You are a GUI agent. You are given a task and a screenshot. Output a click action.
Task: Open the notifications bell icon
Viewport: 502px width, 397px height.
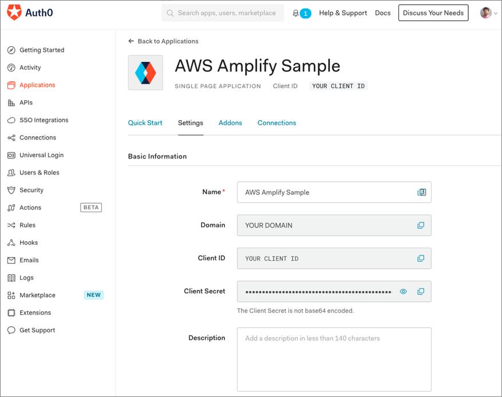tap(295, 13)
